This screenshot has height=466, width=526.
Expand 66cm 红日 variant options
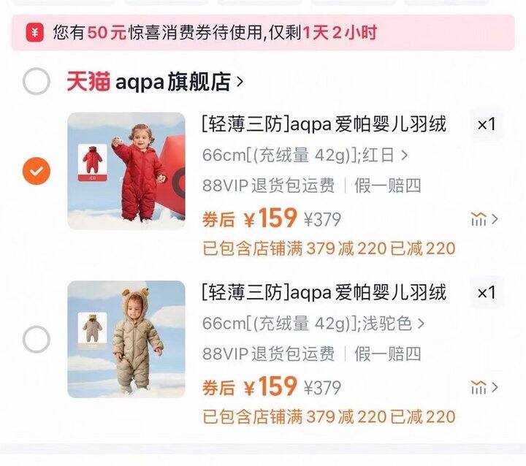click(x=305, y=156)
